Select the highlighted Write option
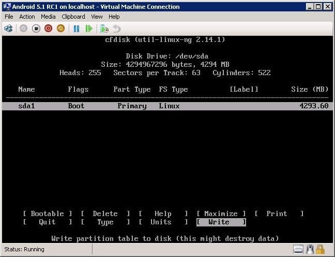335x257 pixels. [221, 222]
